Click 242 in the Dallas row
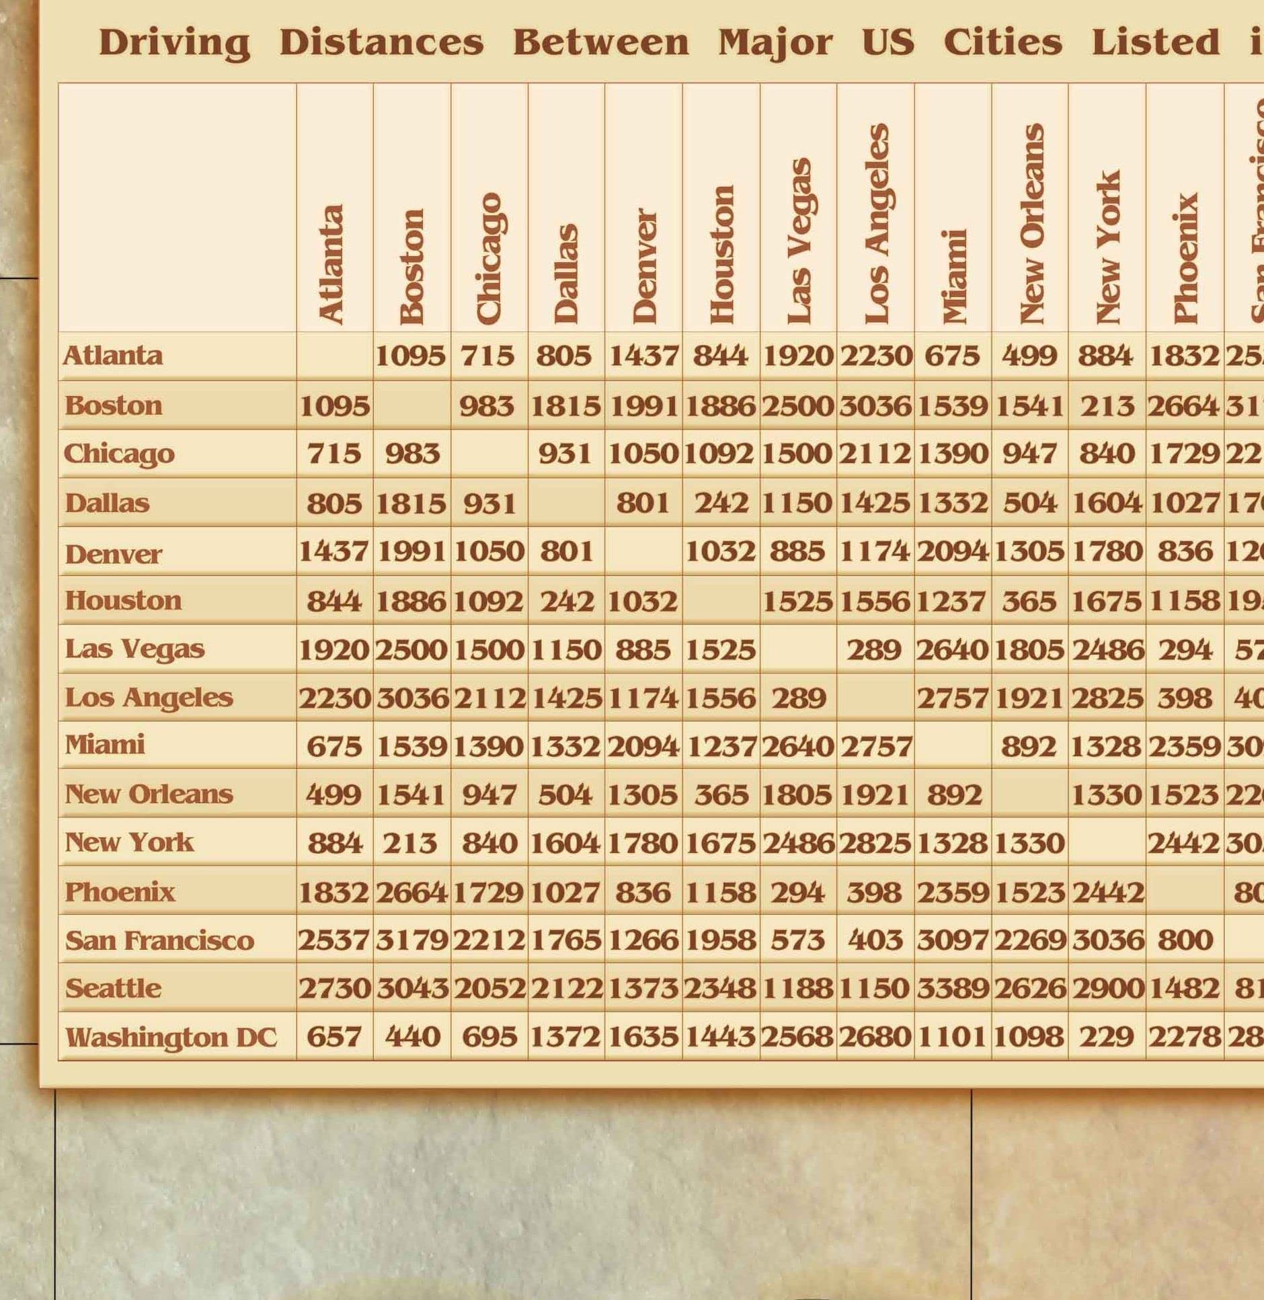The width and height of the screenshot is (1264, 1300). tap(721, 503)
